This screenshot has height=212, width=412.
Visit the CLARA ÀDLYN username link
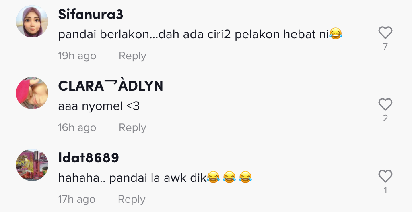coord(110,86)
